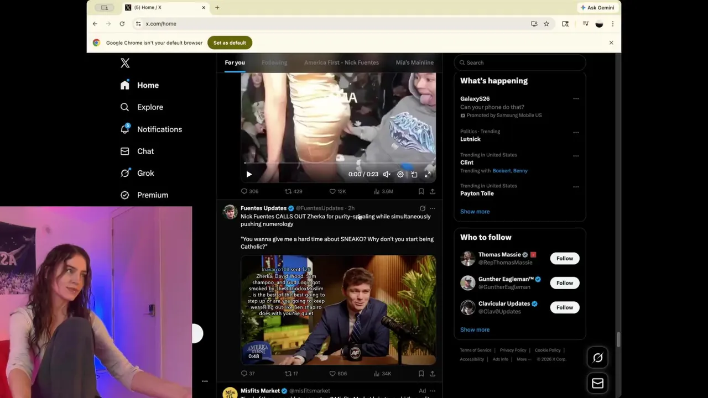This screenshot has height=398, width=708.
Task: Share the post with 3.6M views
Action: coord(433,191)
